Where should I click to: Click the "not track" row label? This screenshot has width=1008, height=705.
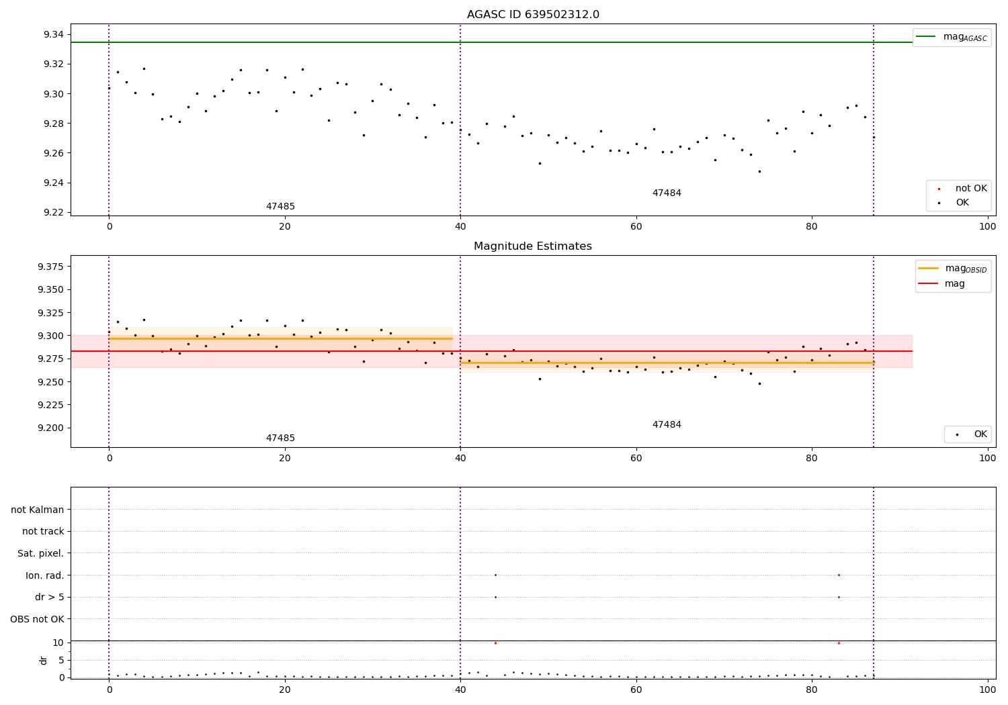(43, 532)
